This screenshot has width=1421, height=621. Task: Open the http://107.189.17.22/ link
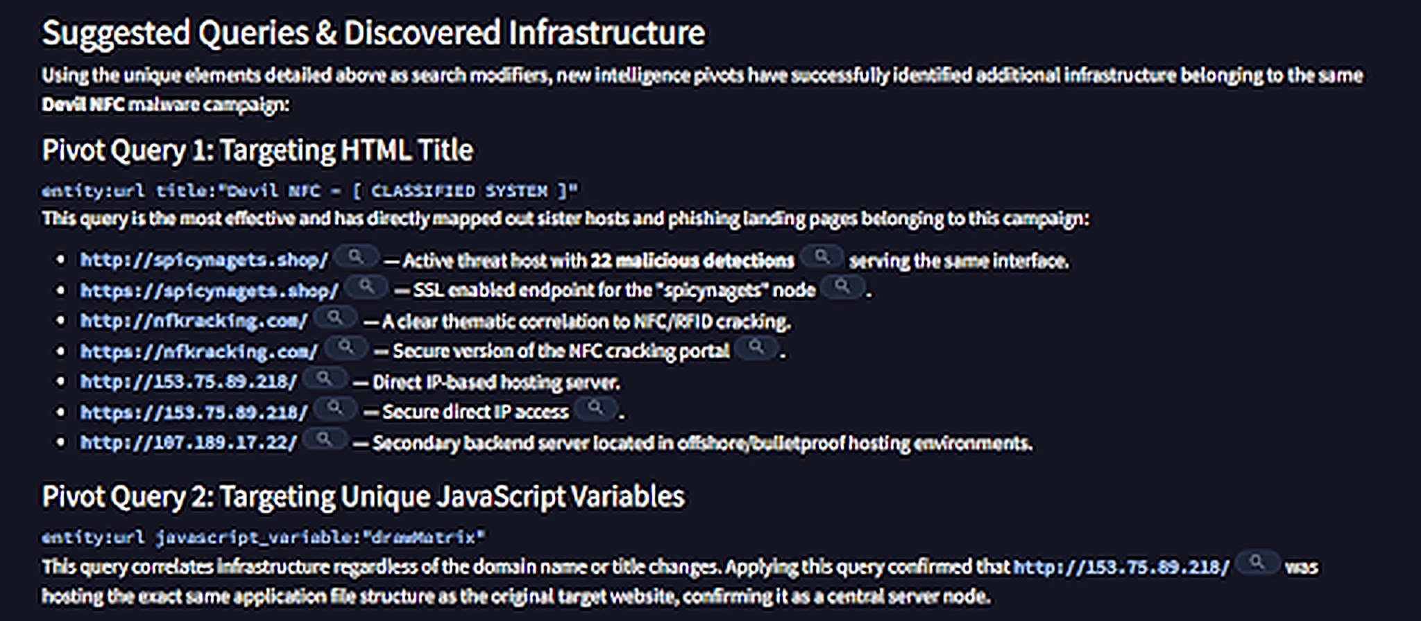click(189, 443)
